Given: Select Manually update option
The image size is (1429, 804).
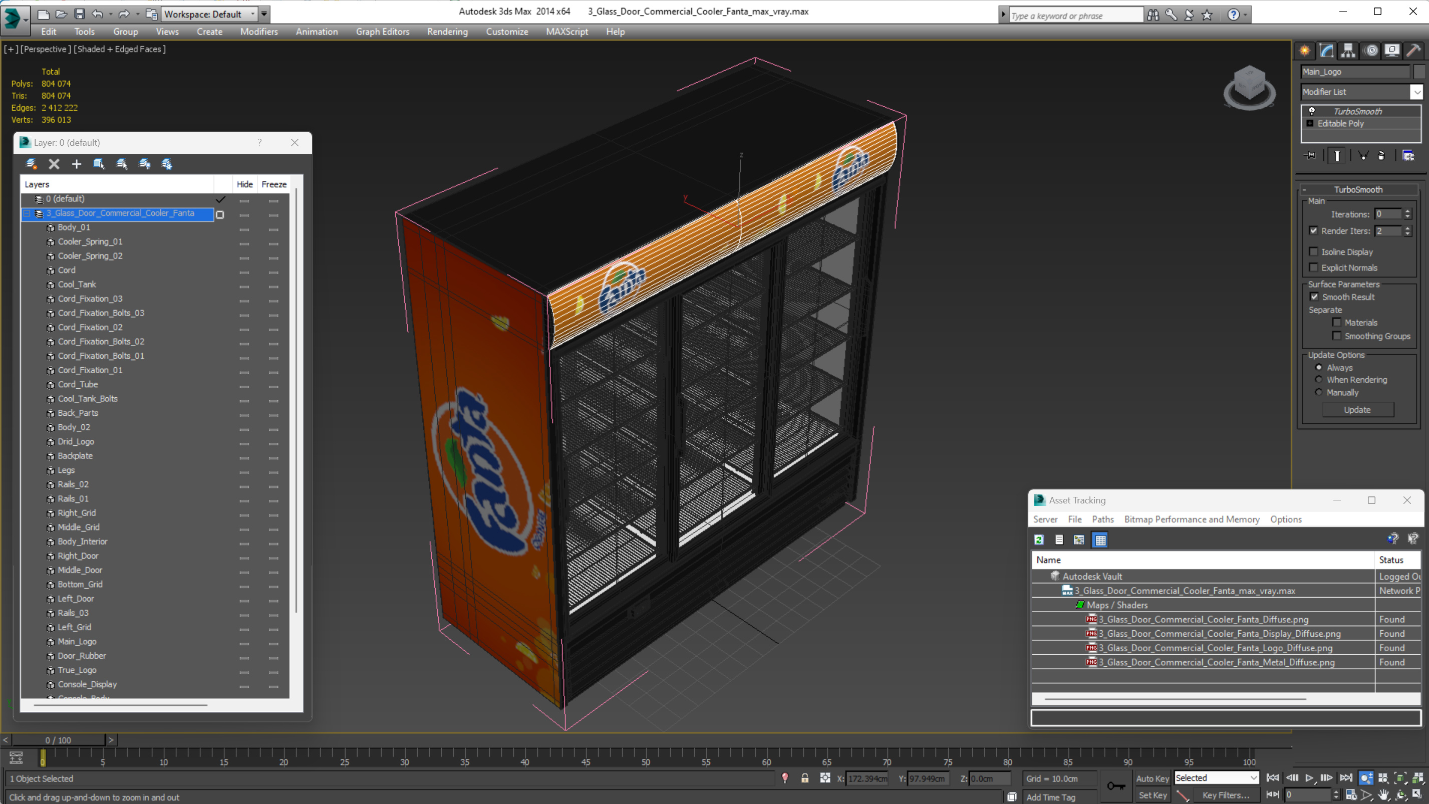Looking at the screenshot, I should pos(1319,392).
